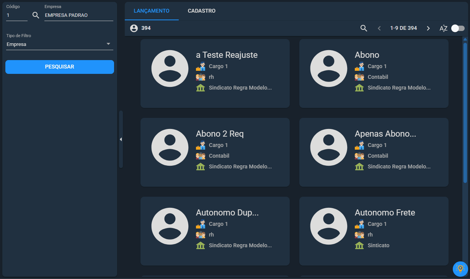Click the sindicato bank icon on Abono card
Screen dimensions: 470x279
point(359,88)
